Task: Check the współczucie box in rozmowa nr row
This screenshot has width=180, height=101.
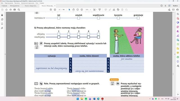Action: (x=98, y=18)
